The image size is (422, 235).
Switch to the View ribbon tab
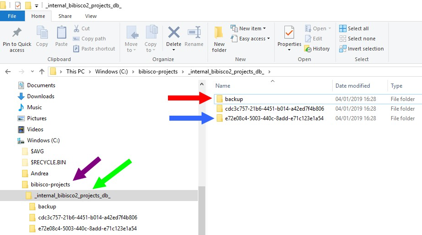(x=91, y=16)
